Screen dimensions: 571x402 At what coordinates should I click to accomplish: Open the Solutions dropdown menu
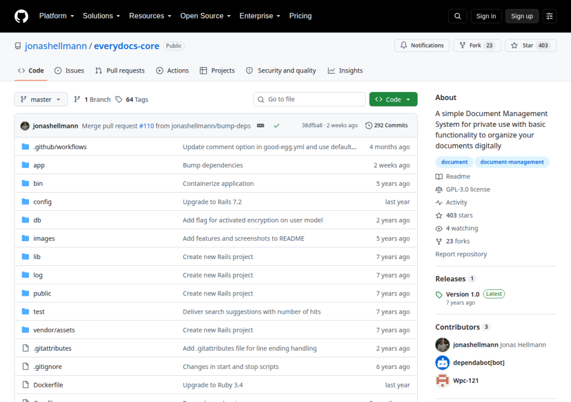coord(101,16)
